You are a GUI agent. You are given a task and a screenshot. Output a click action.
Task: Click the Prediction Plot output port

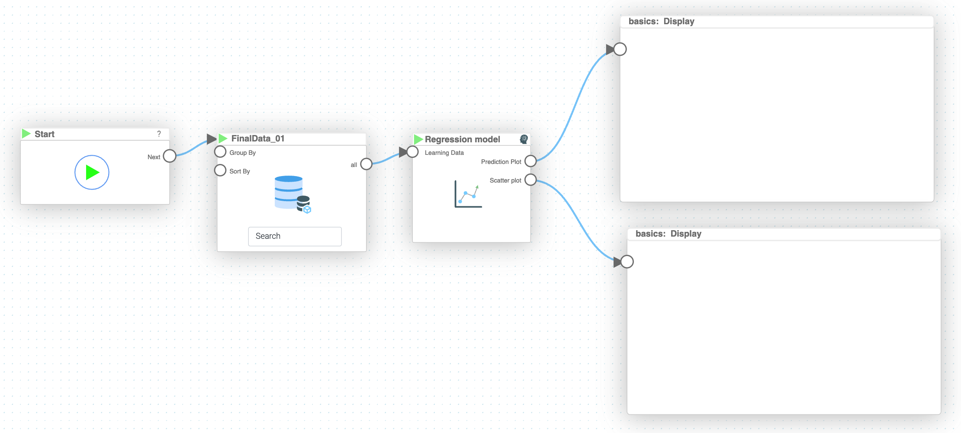pyautogui.click(x=530, y=161)
